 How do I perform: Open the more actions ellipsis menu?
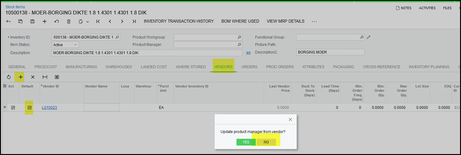pyautogui.click(x=314, y=21)
